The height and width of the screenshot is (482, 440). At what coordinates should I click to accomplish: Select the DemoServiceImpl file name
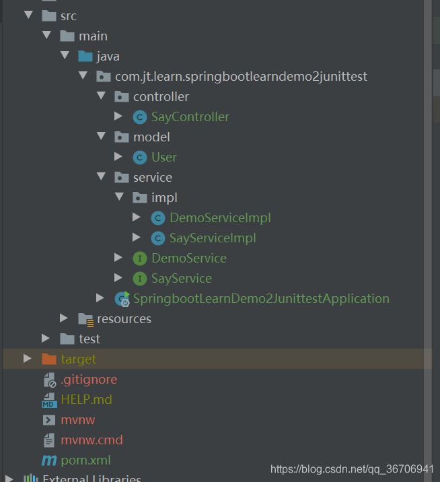pos(220,218)
